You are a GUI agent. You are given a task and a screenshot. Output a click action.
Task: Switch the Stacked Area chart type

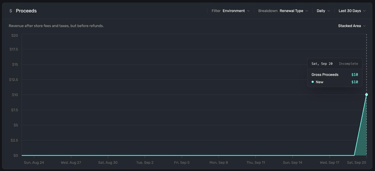click(352, 26)
